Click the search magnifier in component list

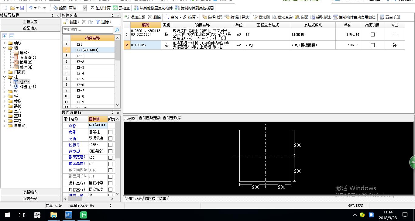point(117,30)
